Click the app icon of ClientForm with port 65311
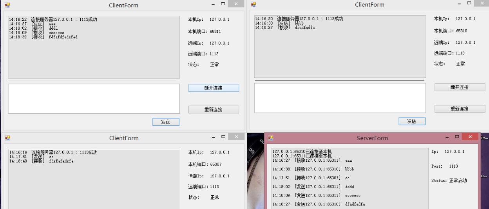Screen dimensions: 489x209 click(7, 5)
